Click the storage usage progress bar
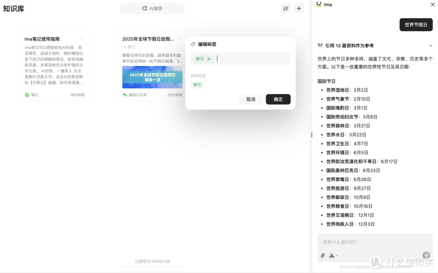 click(152, 267)
